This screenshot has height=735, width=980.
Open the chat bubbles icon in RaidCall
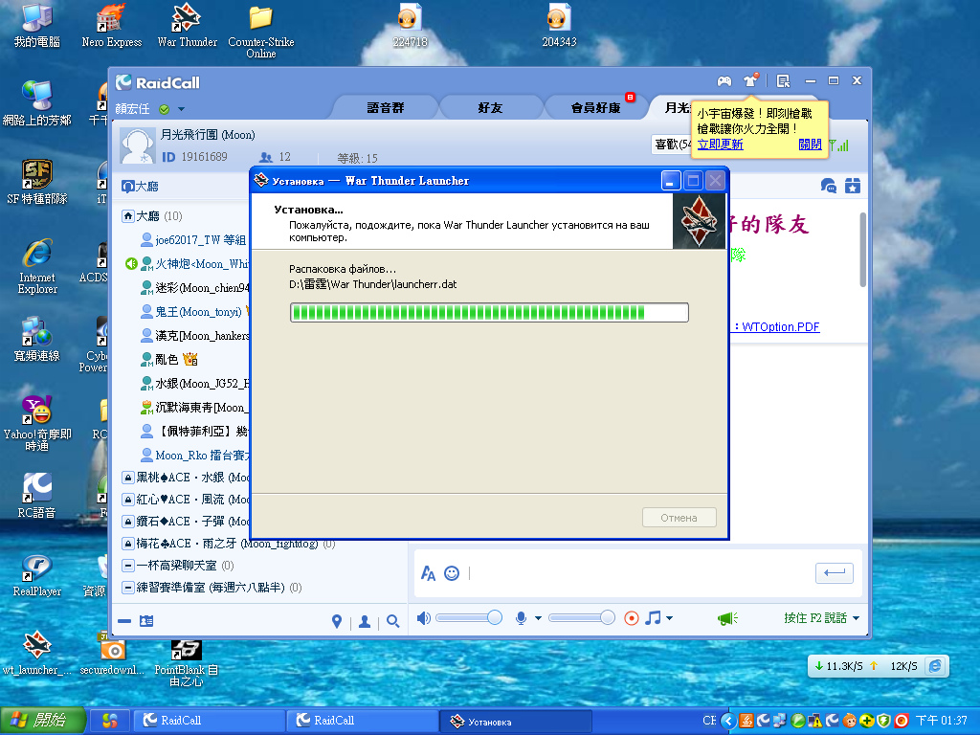pos(828,186)
